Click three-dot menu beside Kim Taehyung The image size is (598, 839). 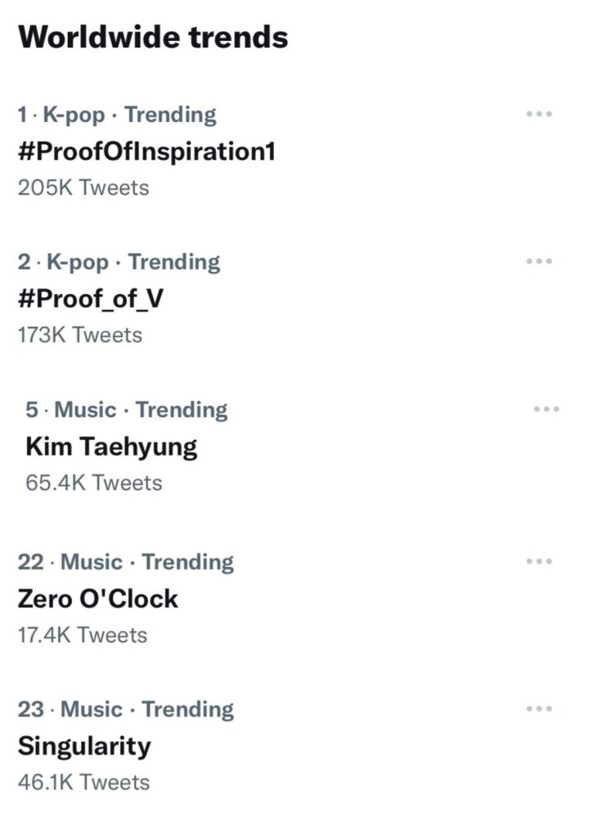coord(546,409)
